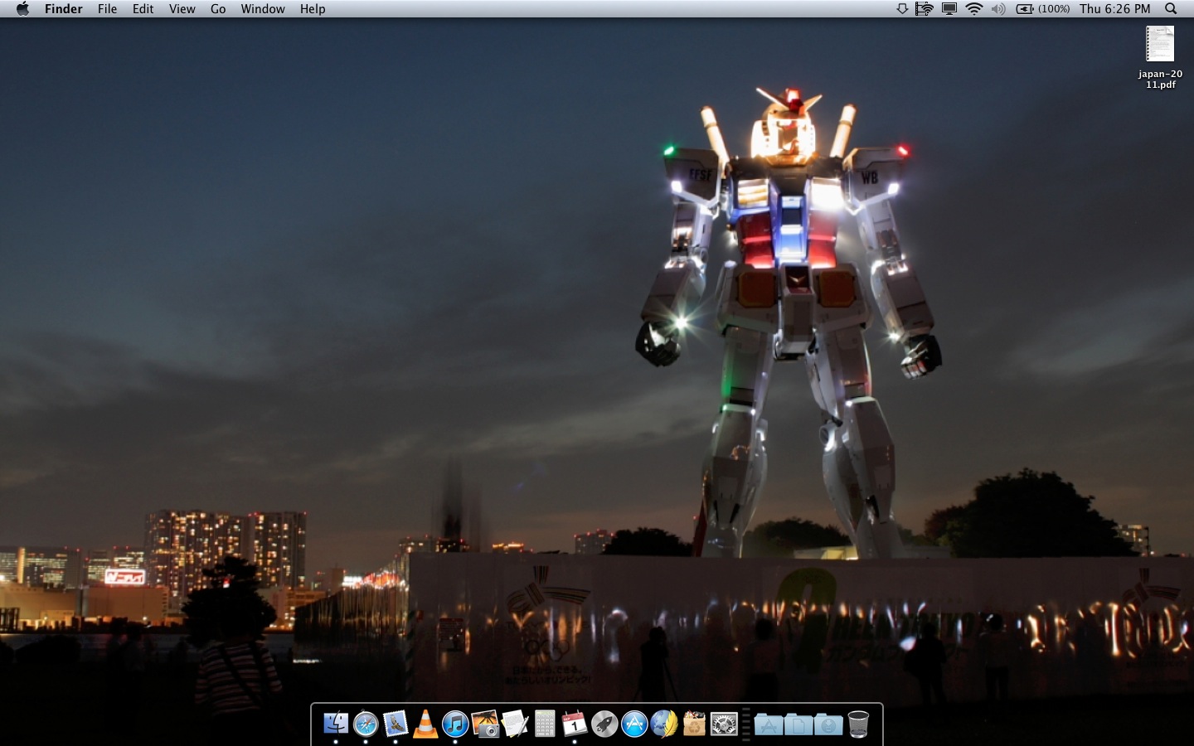1194x746 pixels.
Task: Open the Finder application menu
Action: pos(64,9)
